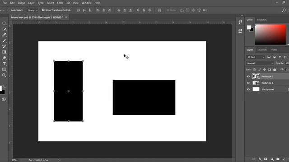289x162 pixels.
Task: Select the Gradient tool
Action: [4, 52]
